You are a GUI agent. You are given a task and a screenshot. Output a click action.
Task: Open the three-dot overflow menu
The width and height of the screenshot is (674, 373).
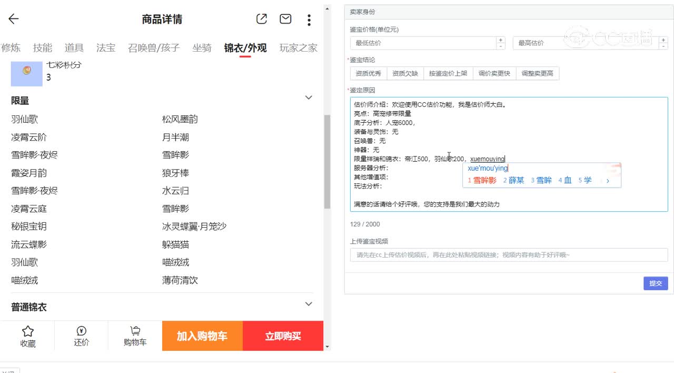pos(309,19)
